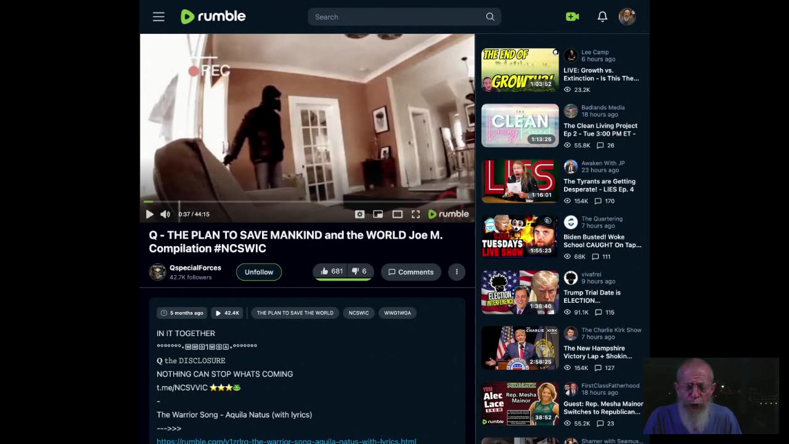Seek on the video progress bar
This screenshot has width=789, height=444.
coord(307,202)
